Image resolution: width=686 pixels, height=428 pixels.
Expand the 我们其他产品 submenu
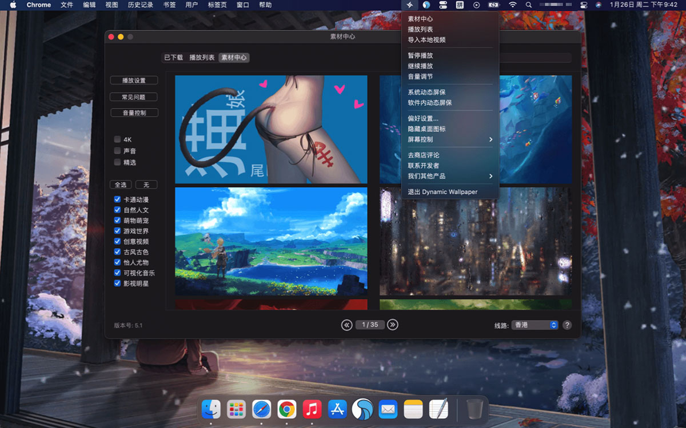pos(450,176)
